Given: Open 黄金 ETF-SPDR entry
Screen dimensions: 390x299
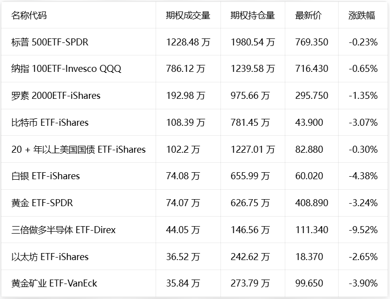Looking at the screenshot, I should click(42, 203).
